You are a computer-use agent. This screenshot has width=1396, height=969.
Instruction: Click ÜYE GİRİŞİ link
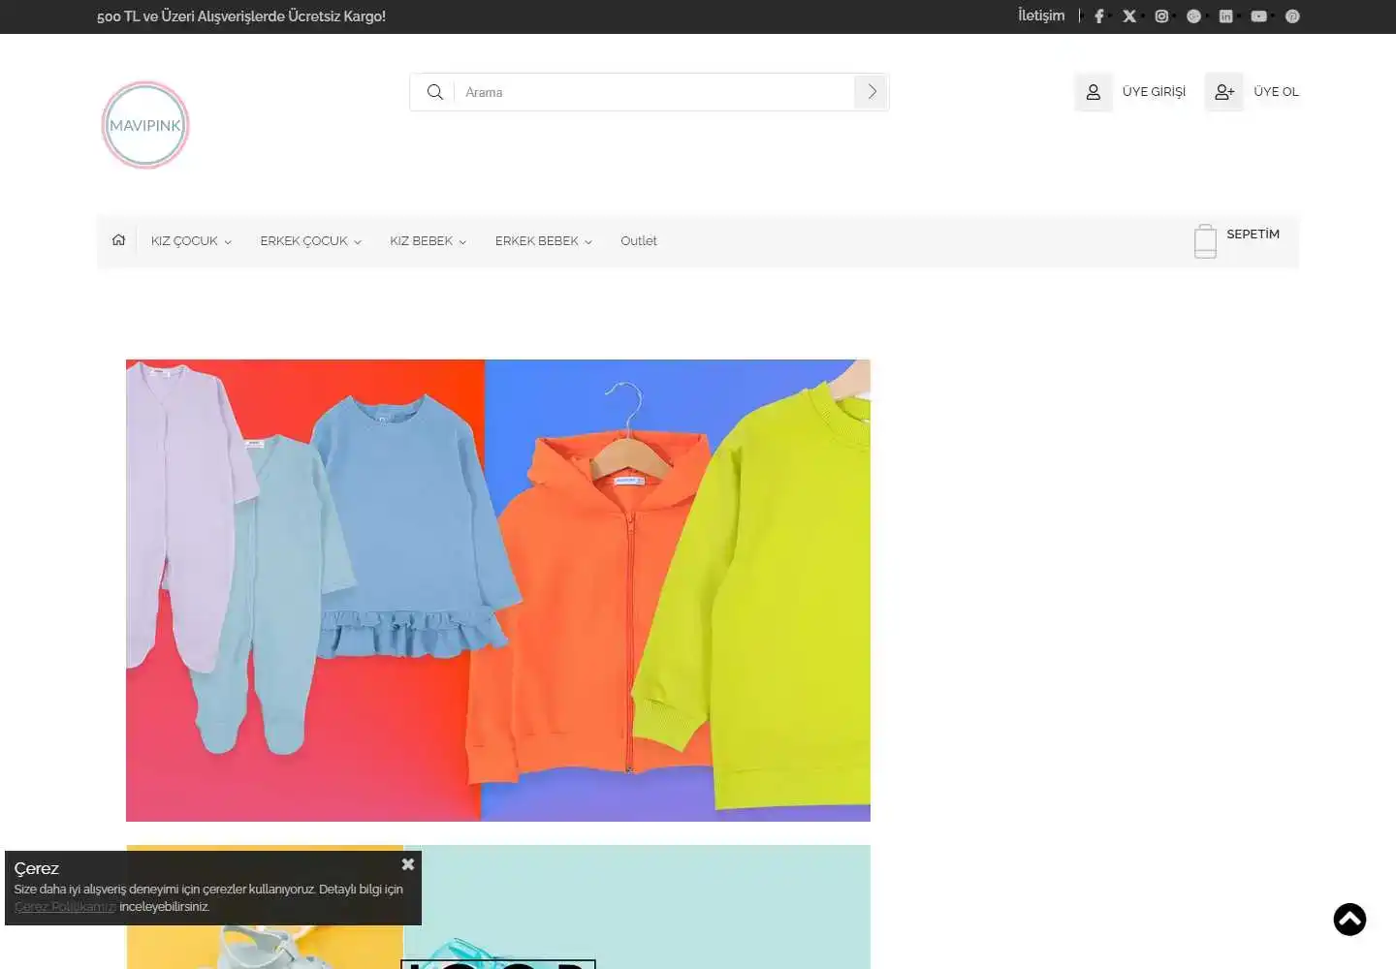coord(1154,92)
